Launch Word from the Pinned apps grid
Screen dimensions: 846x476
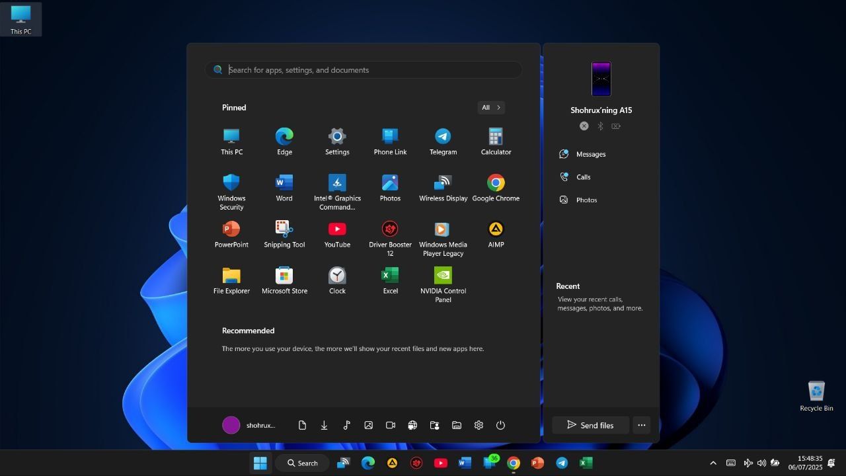coord(284,188)
